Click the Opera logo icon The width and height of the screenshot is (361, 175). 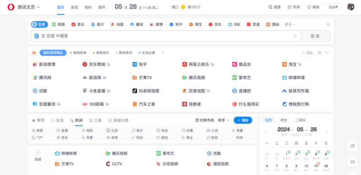coord(11,7)
